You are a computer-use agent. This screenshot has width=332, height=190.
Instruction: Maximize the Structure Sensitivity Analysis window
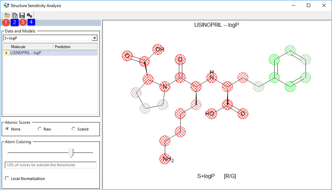click(309, 5)
